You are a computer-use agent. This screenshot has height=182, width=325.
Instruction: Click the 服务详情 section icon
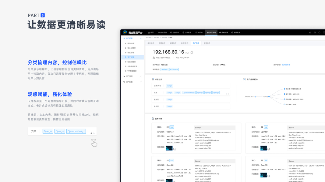(x=153, y=119)
